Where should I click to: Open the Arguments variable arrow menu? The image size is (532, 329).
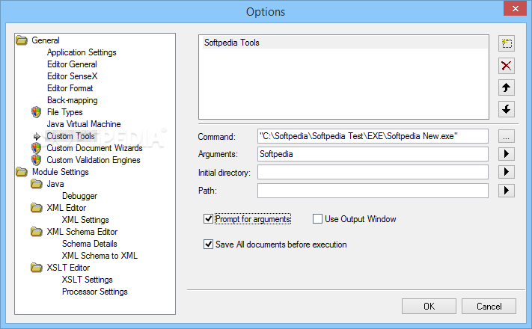[507, 154]
